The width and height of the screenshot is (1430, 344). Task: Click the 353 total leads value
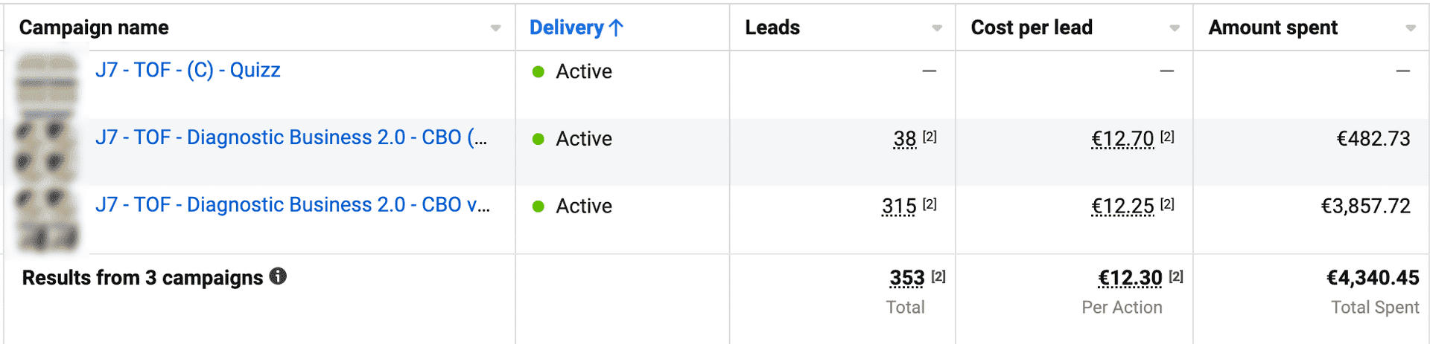pyautogui.click(x=907, y=278)
